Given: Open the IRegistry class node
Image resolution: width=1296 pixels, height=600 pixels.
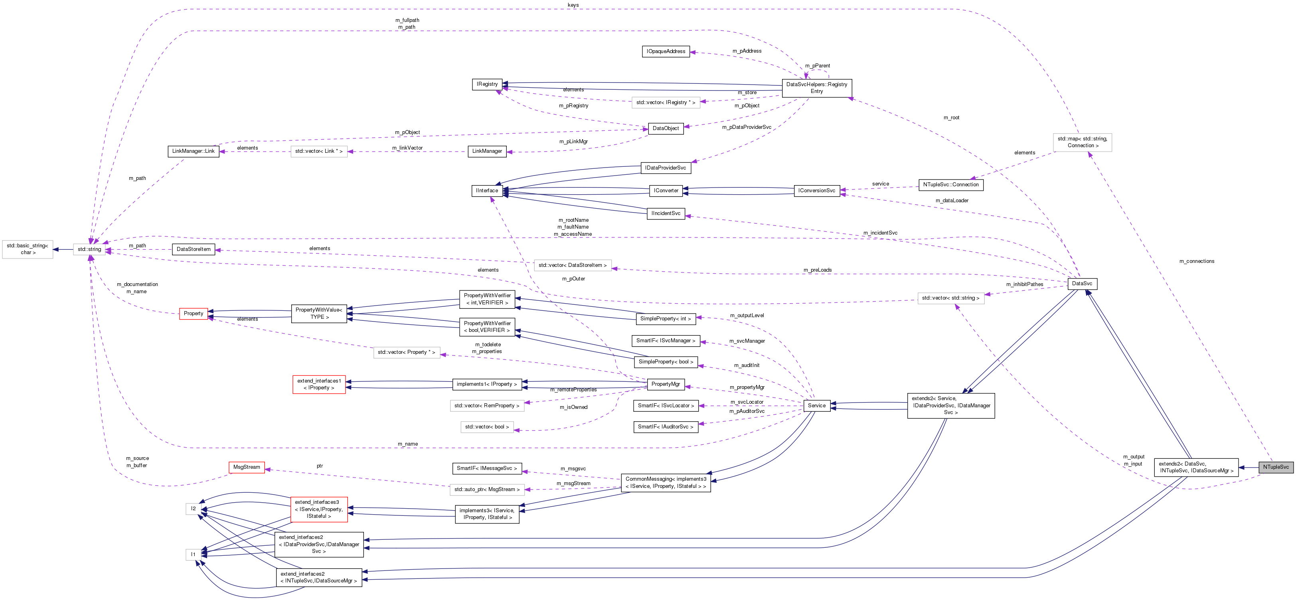Looking at the screenshot, I should click(486, 84).
